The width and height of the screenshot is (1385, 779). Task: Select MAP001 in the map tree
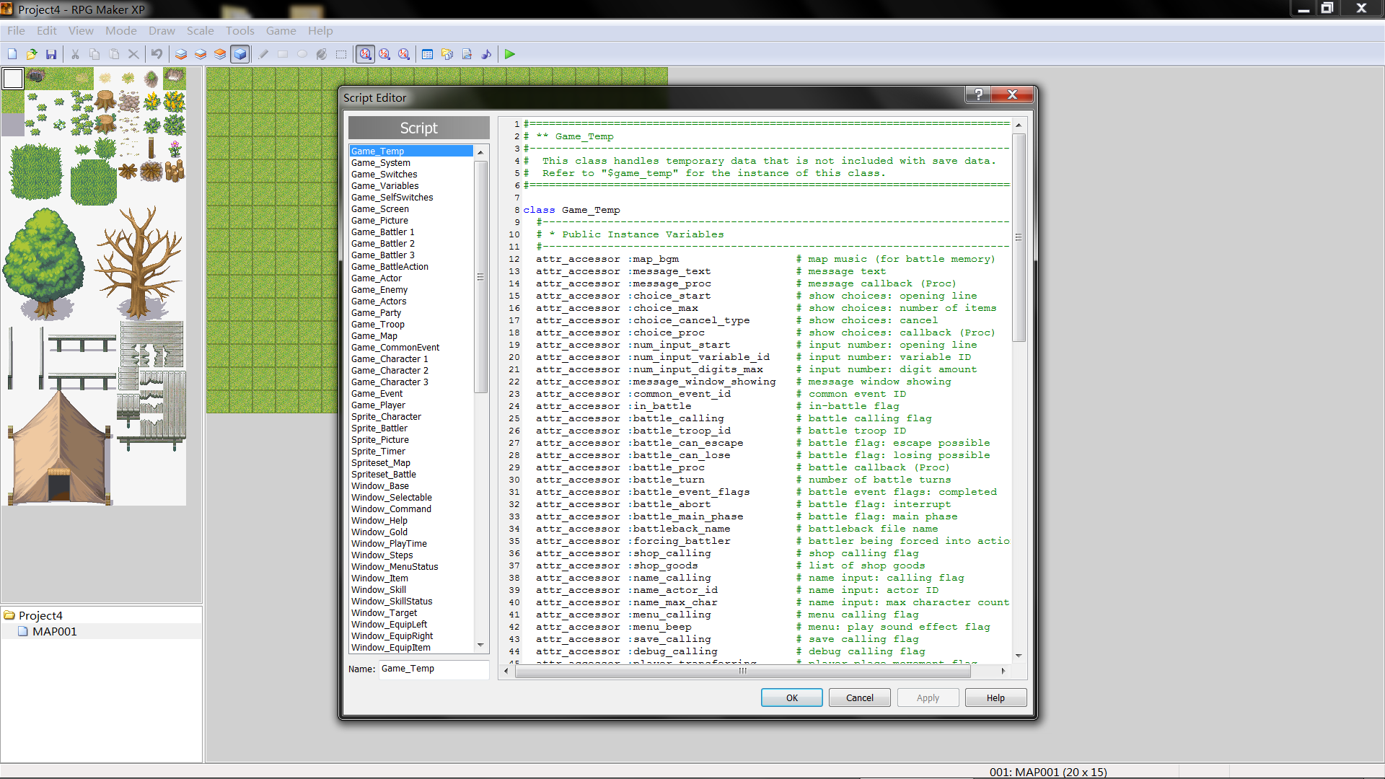[54, 631]
